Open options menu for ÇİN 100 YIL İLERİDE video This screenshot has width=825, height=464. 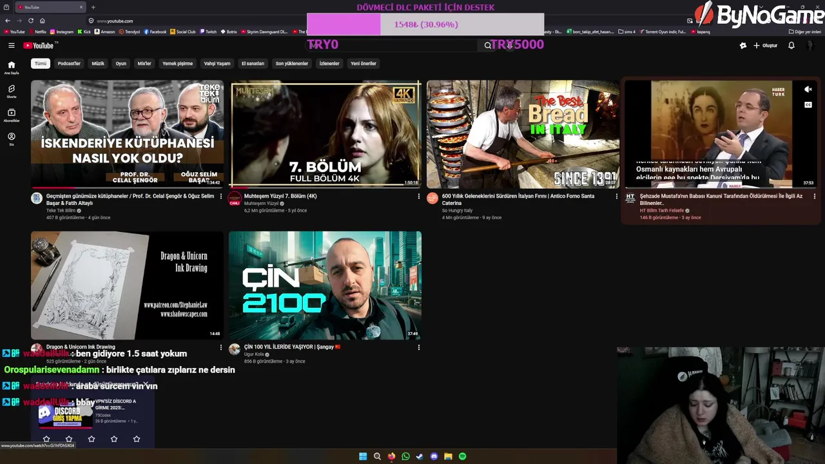419,347
